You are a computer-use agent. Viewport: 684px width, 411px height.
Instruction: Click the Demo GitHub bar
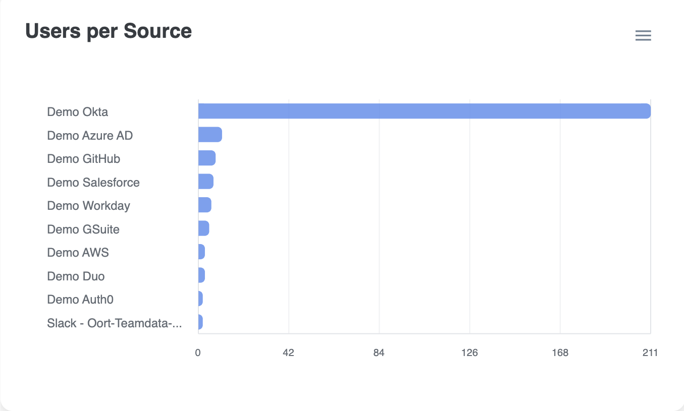tap(207, 158)
